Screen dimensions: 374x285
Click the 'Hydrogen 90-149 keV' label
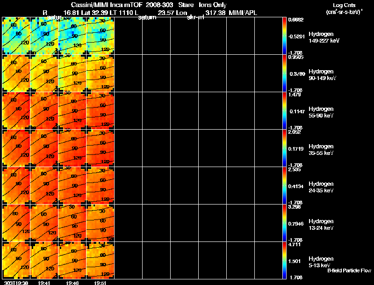[x=322, y=75]
